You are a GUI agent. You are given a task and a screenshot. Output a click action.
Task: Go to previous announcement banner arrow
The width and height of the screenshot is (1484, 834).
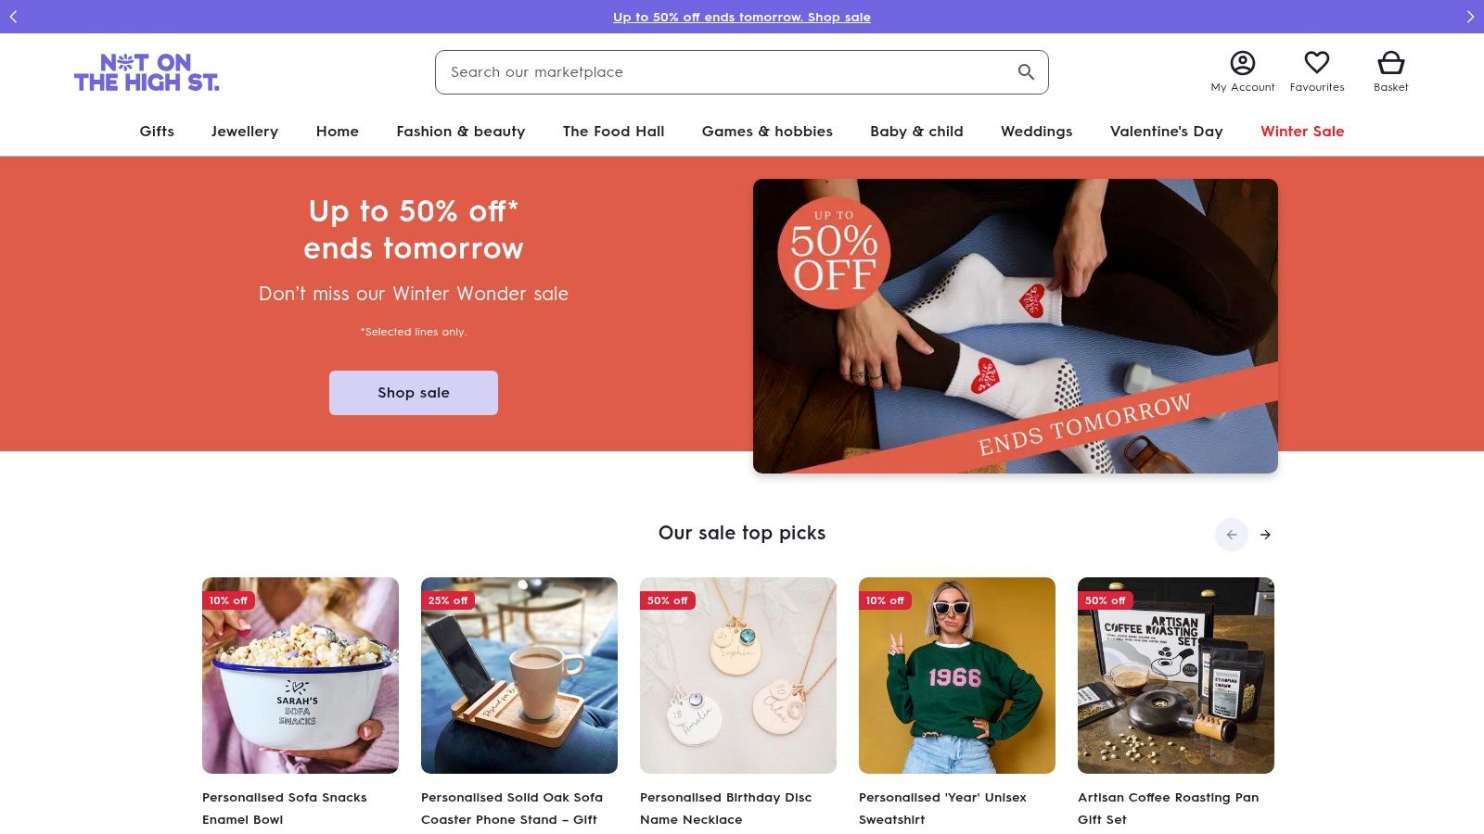[x=14, y=17]
